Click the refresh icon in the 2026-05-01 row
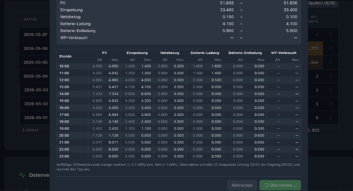 tap(330, 118)
